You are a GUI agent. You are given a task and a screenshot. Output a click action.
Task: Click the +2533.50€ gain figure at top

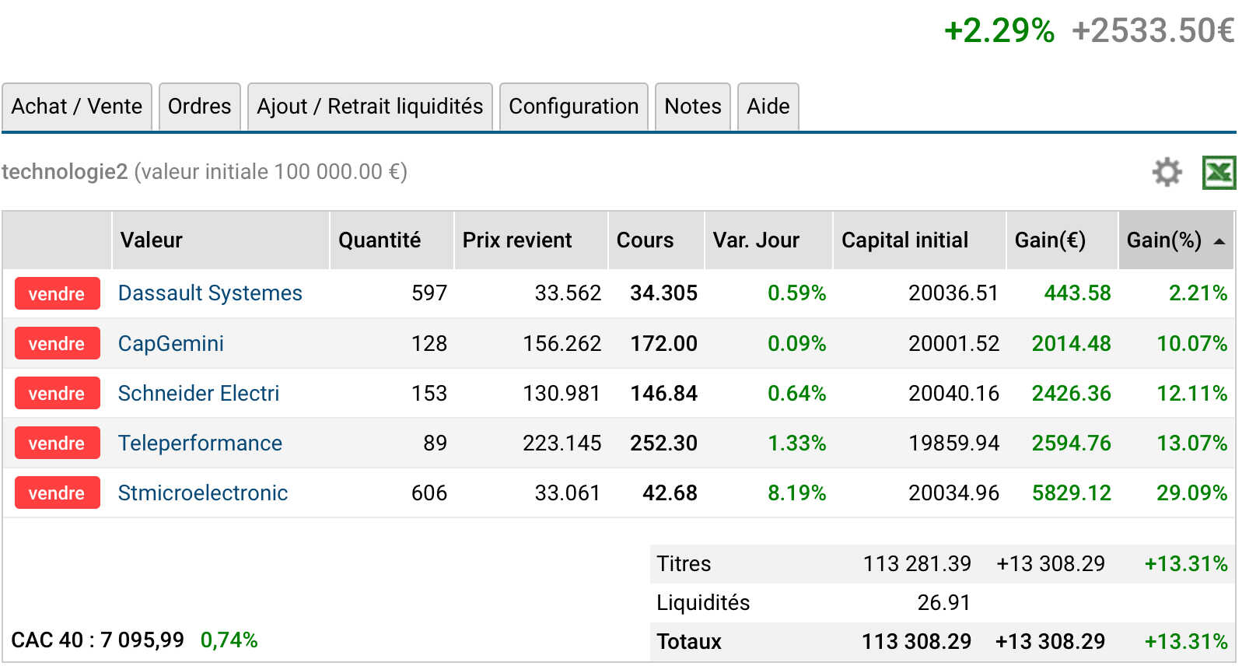[1153, 31]
